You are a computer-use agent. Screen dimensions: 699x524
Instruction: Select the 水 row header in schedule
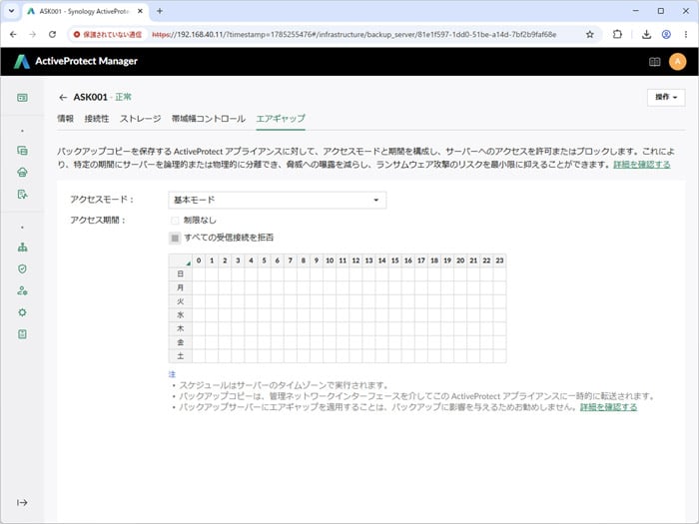(x=180, y=315)
